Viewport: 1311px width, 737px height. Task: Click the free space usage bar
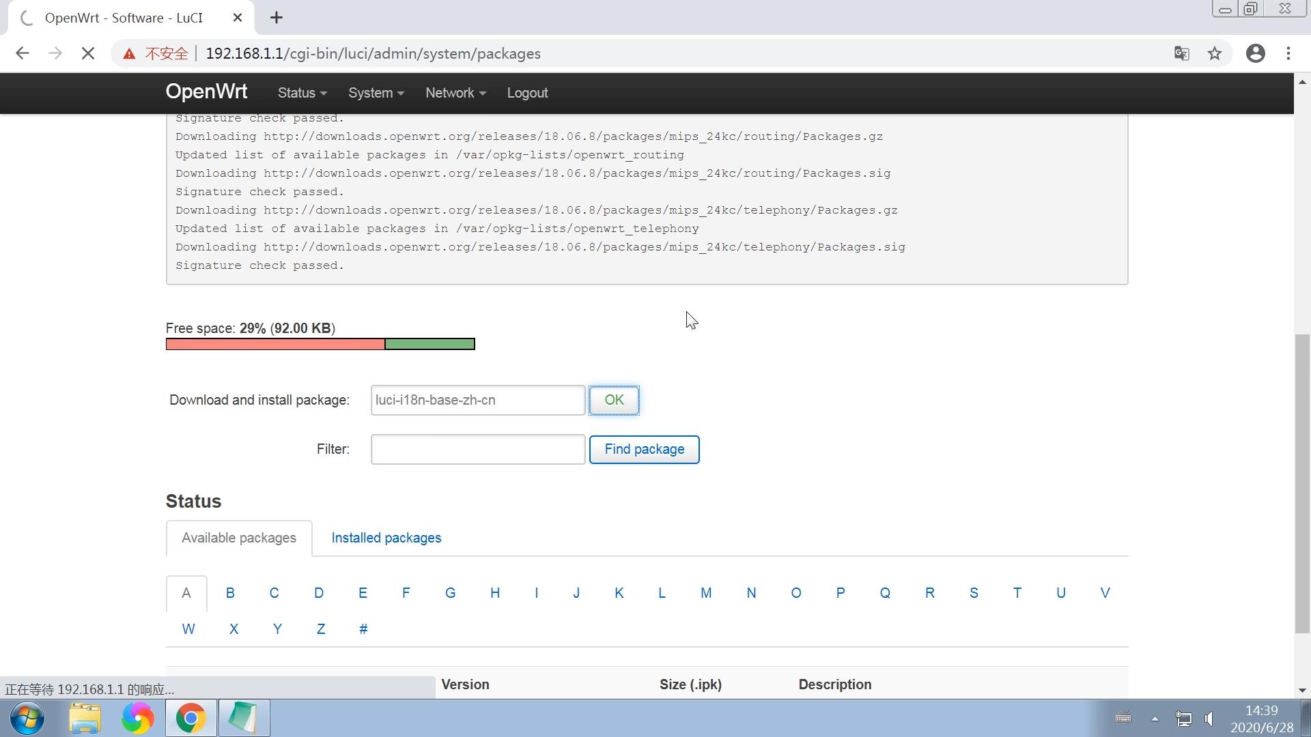coord(320,344)
